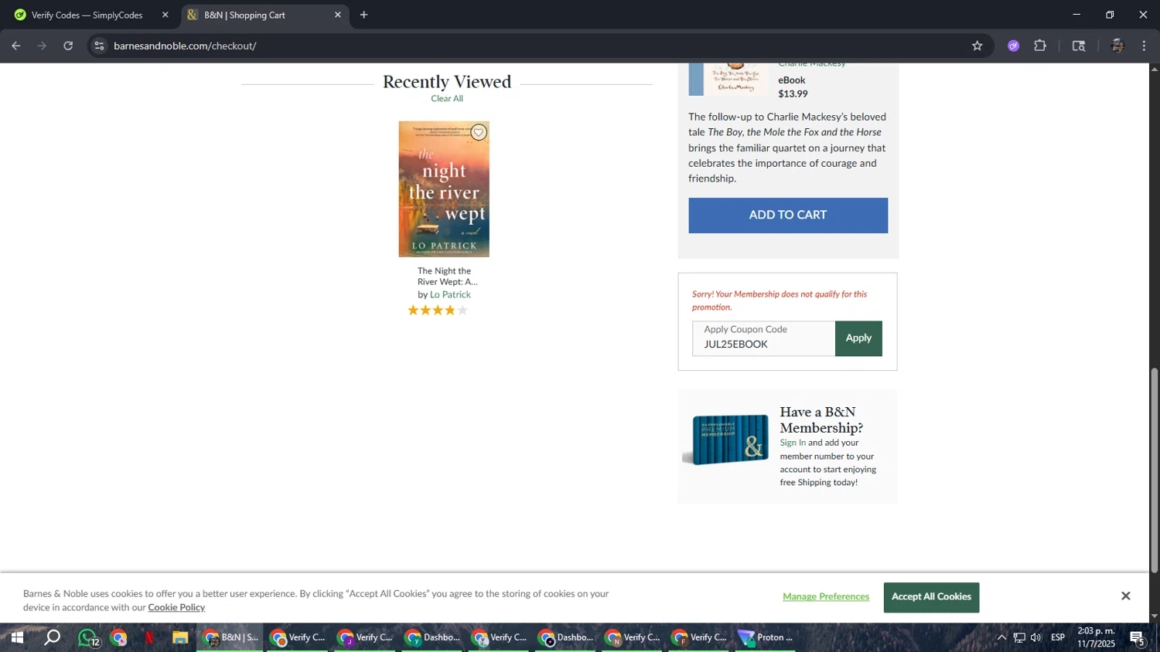Open File Explorer in the taskbar
1160x652 pixels.
[x=180, y=638]
